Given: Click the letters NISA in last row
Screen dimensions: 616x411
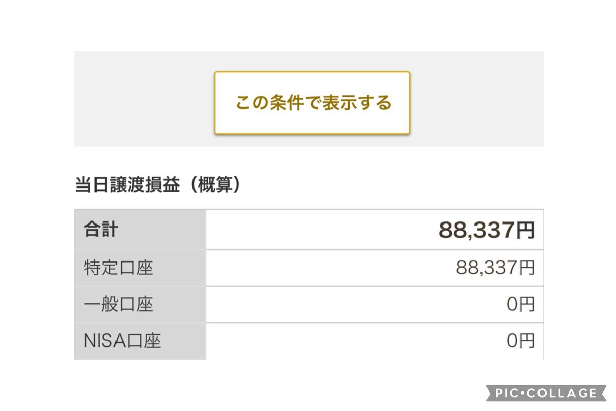Looking at the screenshot, I should (x=104, y=341).
